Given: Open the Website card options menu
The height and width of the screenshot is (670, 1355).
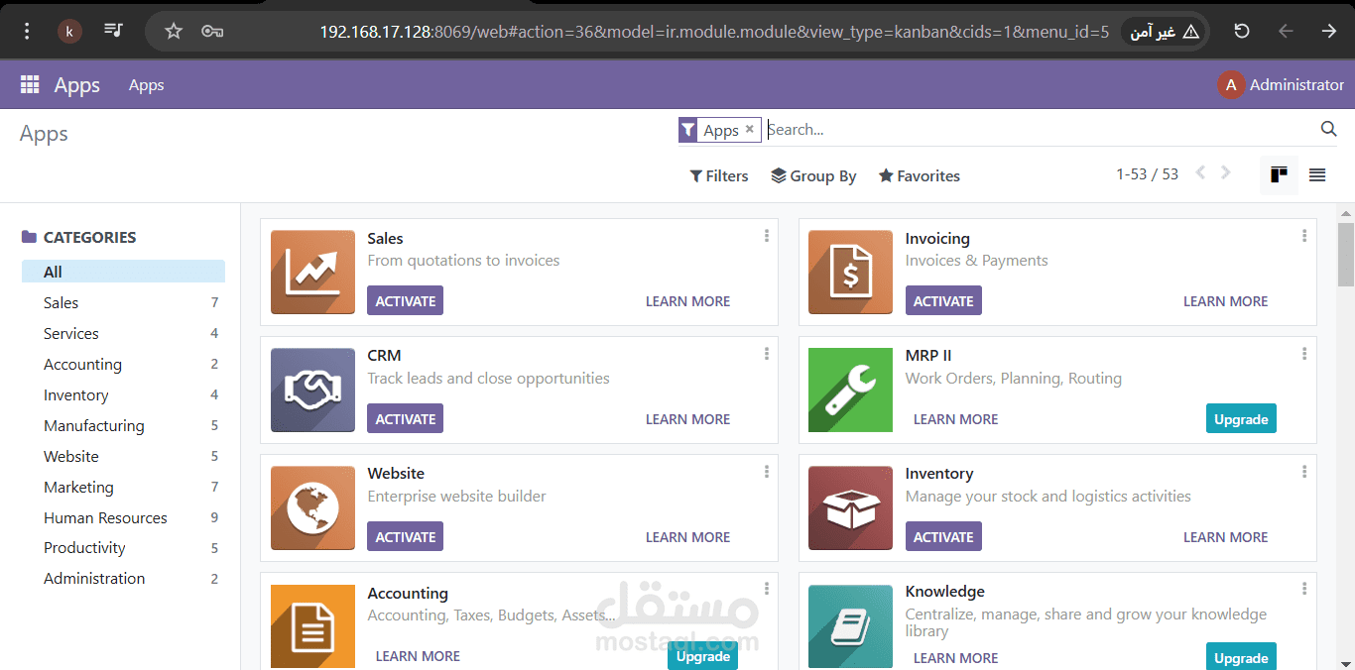Looking at the screenshot, I should coord(767,472).
